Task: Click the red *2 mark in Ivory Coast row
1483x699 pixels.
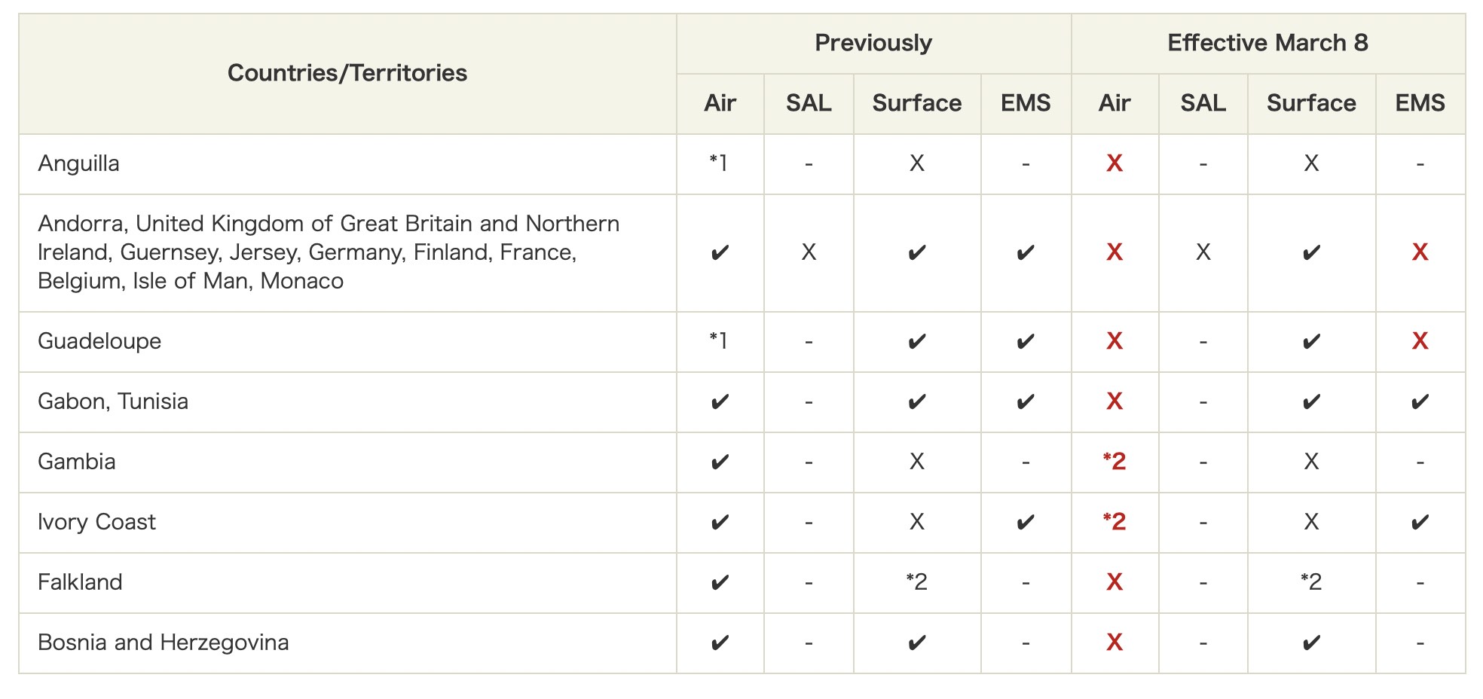Action: pyautogui.click(x=1115, y=521)
